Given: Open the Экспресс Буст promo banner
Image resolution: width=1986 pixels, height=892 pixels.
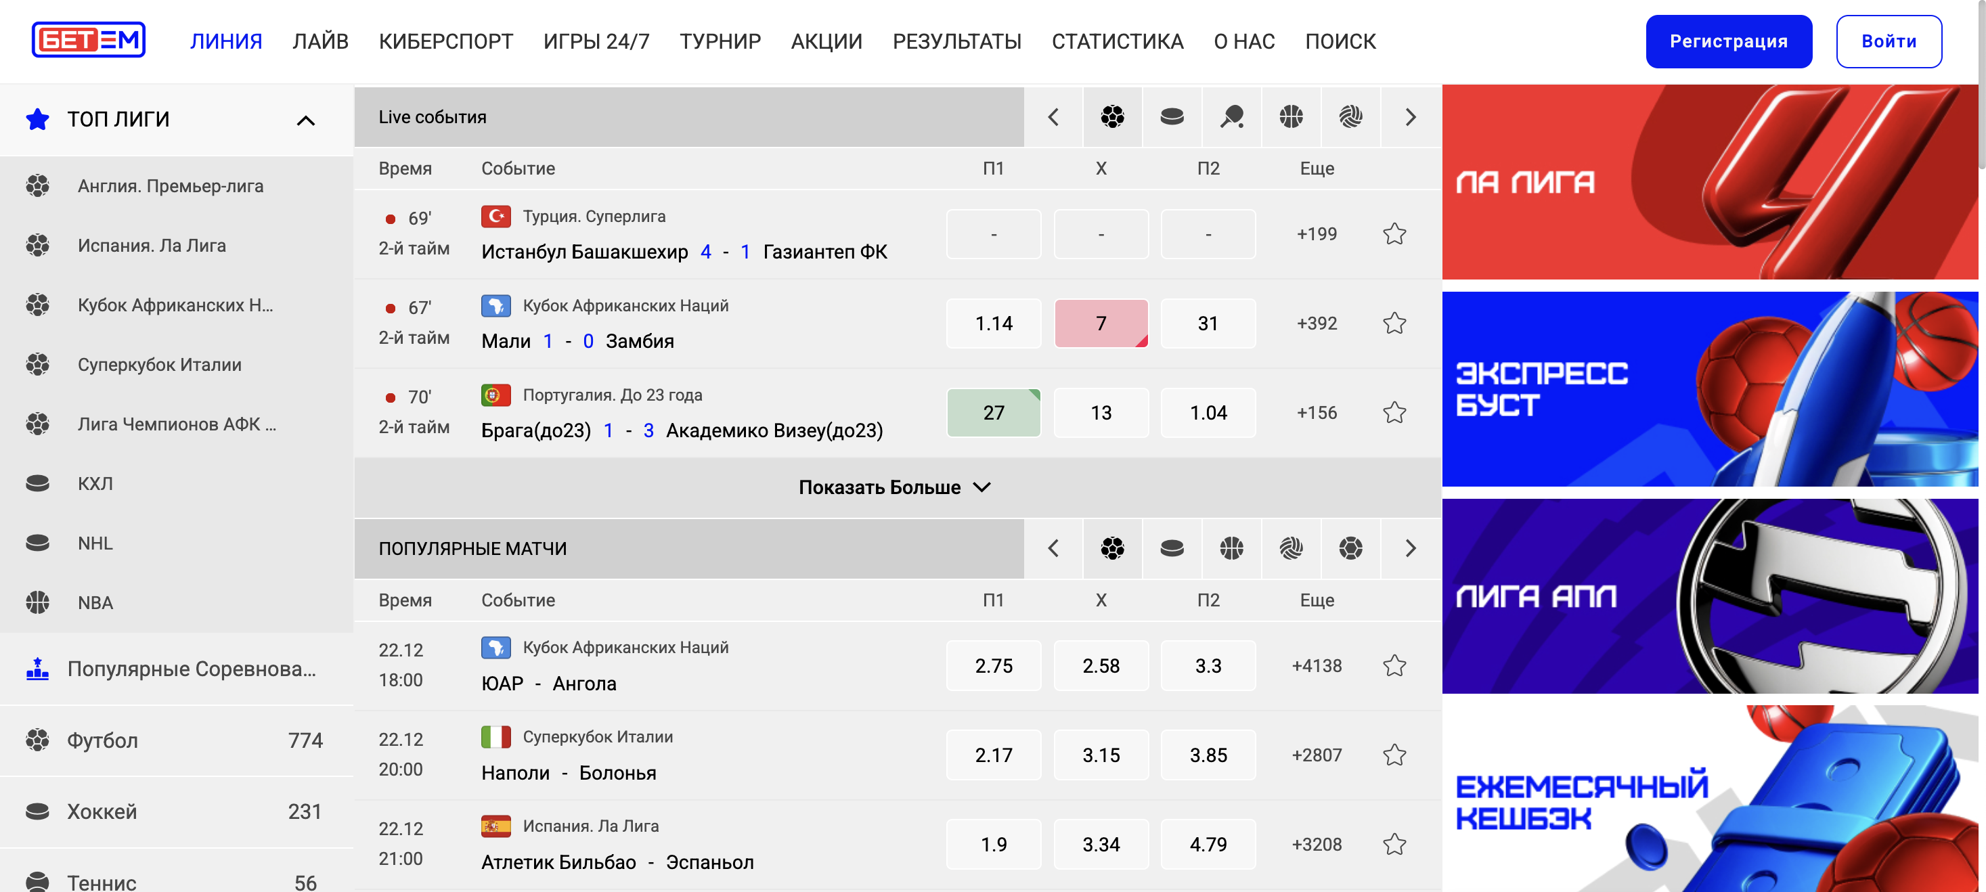Looking at the screenshot, I should pos(1709,388).
